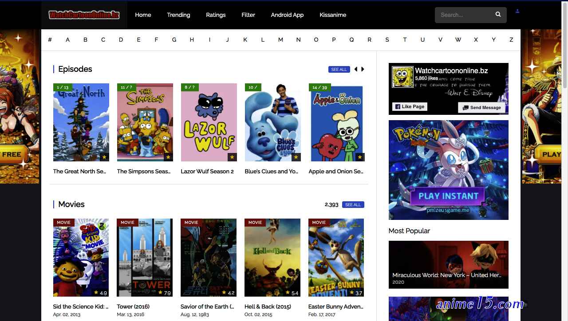The width and height of the screenshot is (568, 321).
Task: Filter titles by letter W
Action: click(x=458, y=39)
